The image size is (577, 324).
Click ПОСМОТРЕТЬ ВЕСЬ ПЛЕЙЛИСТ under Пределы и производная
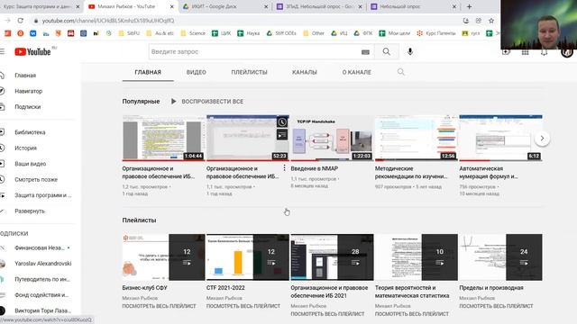[x=496, y=306]
